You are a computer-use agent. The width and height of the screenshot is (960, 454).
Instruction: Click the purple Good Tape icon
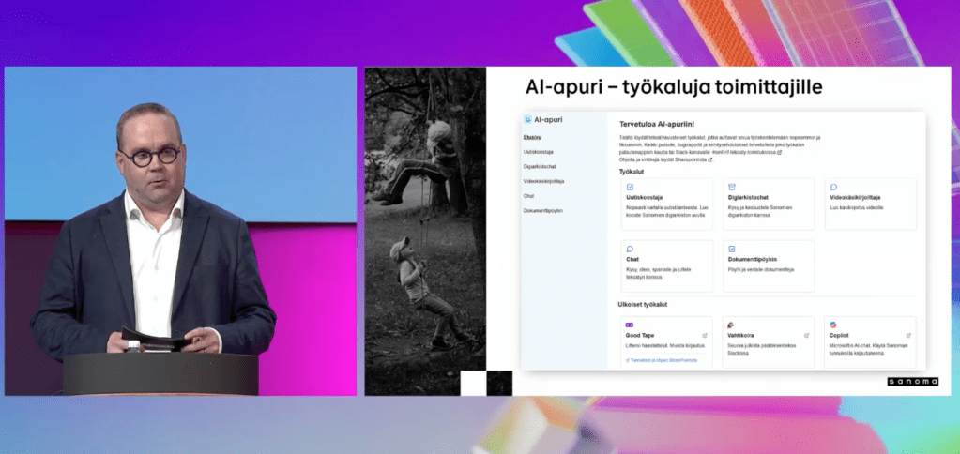coord(629,325)
